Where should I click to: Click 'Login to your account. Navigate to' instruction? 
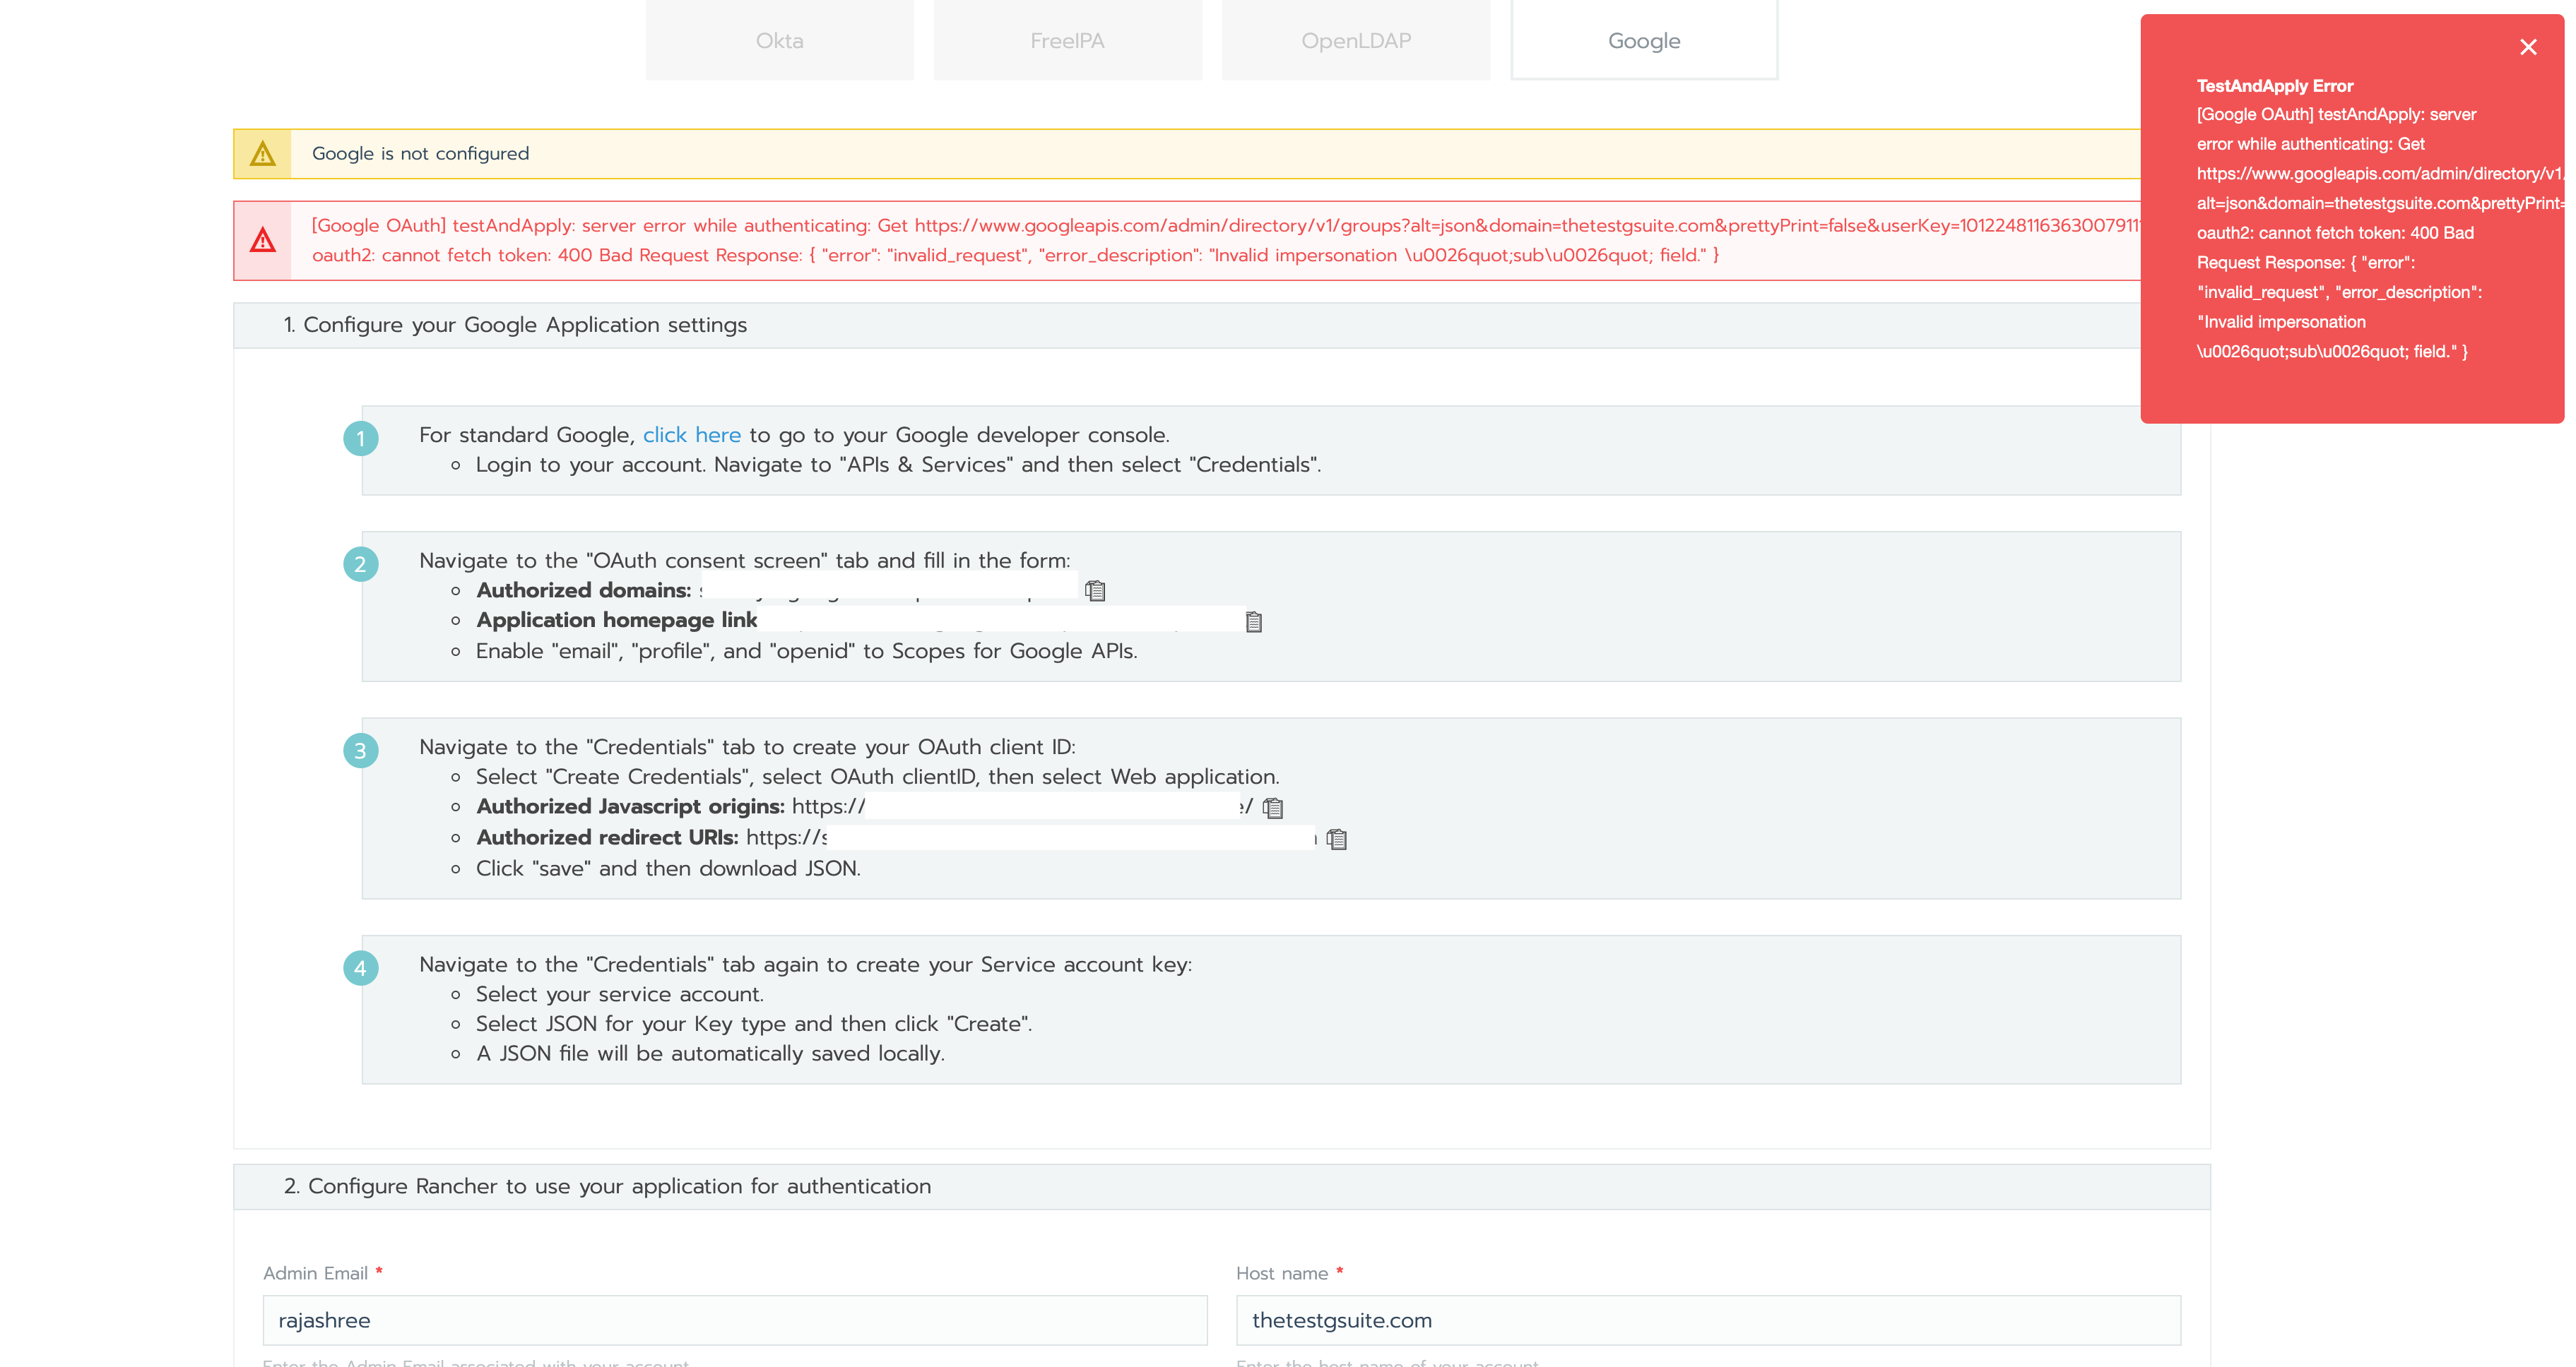coord(898,465)
